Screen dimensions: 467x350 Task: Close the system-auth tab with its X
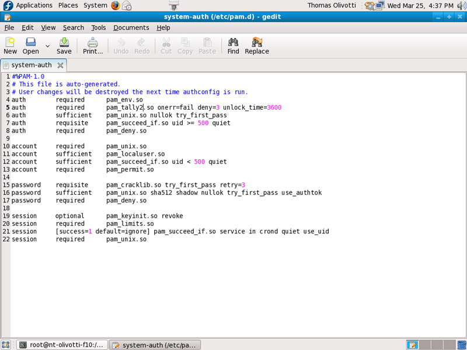coord(61,65)
